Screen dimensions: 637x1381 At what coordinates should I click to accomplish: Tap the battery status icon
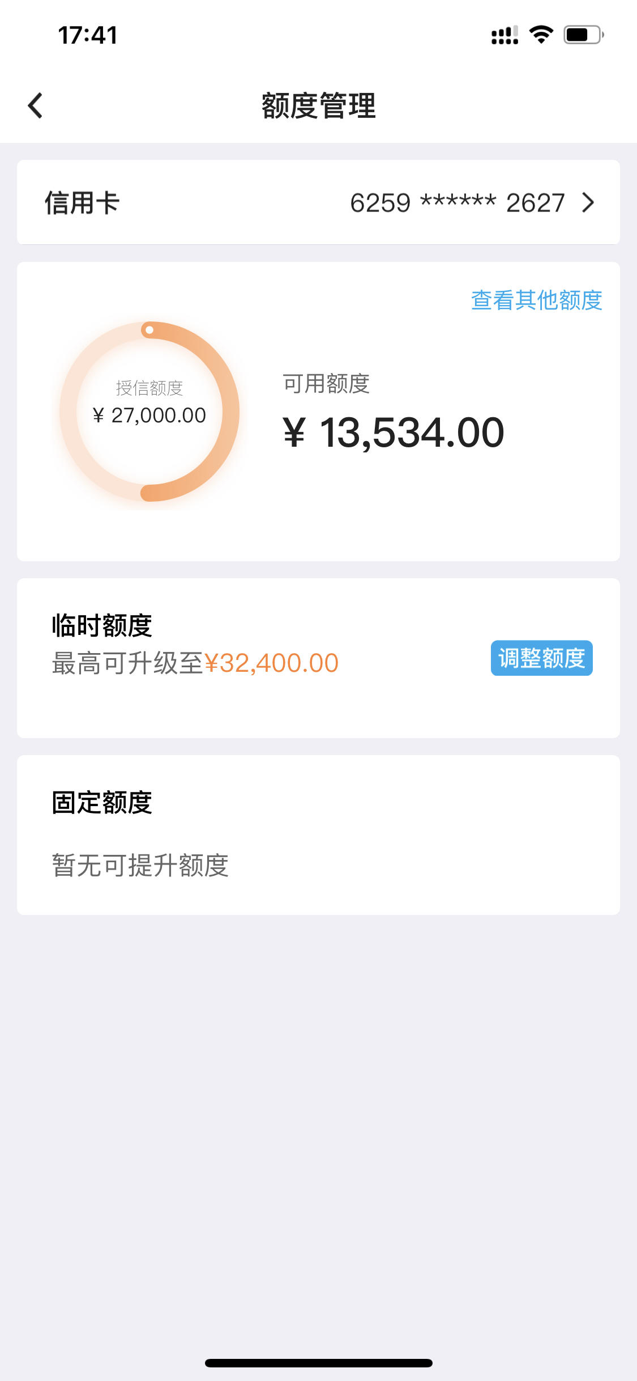(x=584, y=35)
